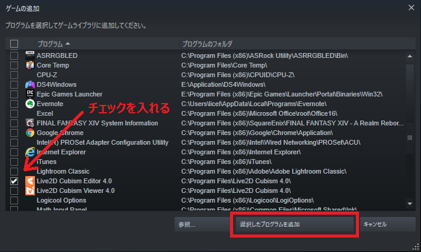The image size is (421, 252).
Task: Click the Evernote elephant icon
Action: click(30, 104)
